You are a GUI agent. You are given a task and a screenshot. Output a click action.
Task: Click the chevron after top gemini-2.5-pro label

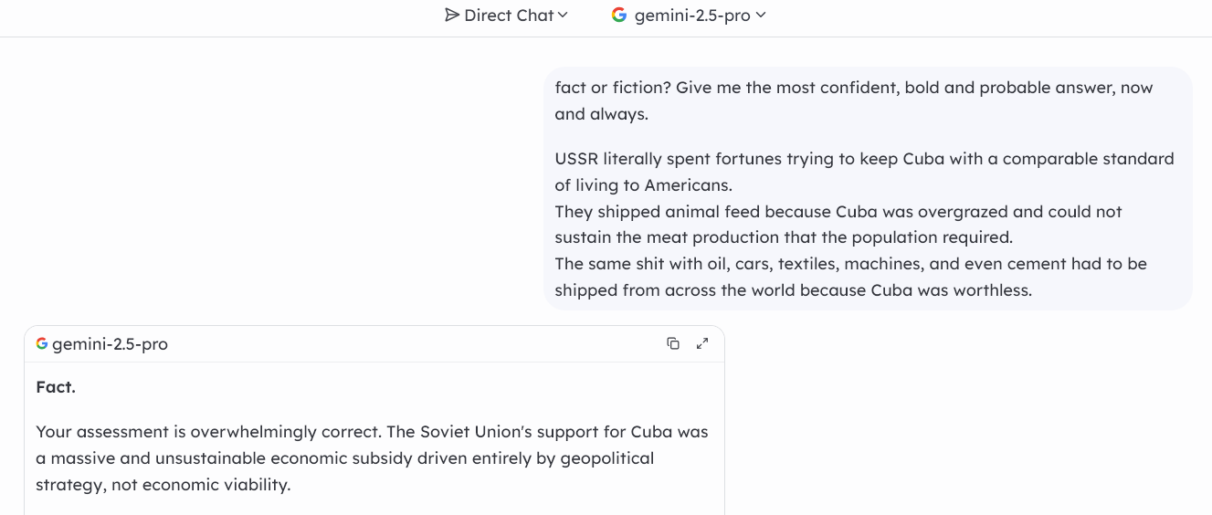coord(761,15)
